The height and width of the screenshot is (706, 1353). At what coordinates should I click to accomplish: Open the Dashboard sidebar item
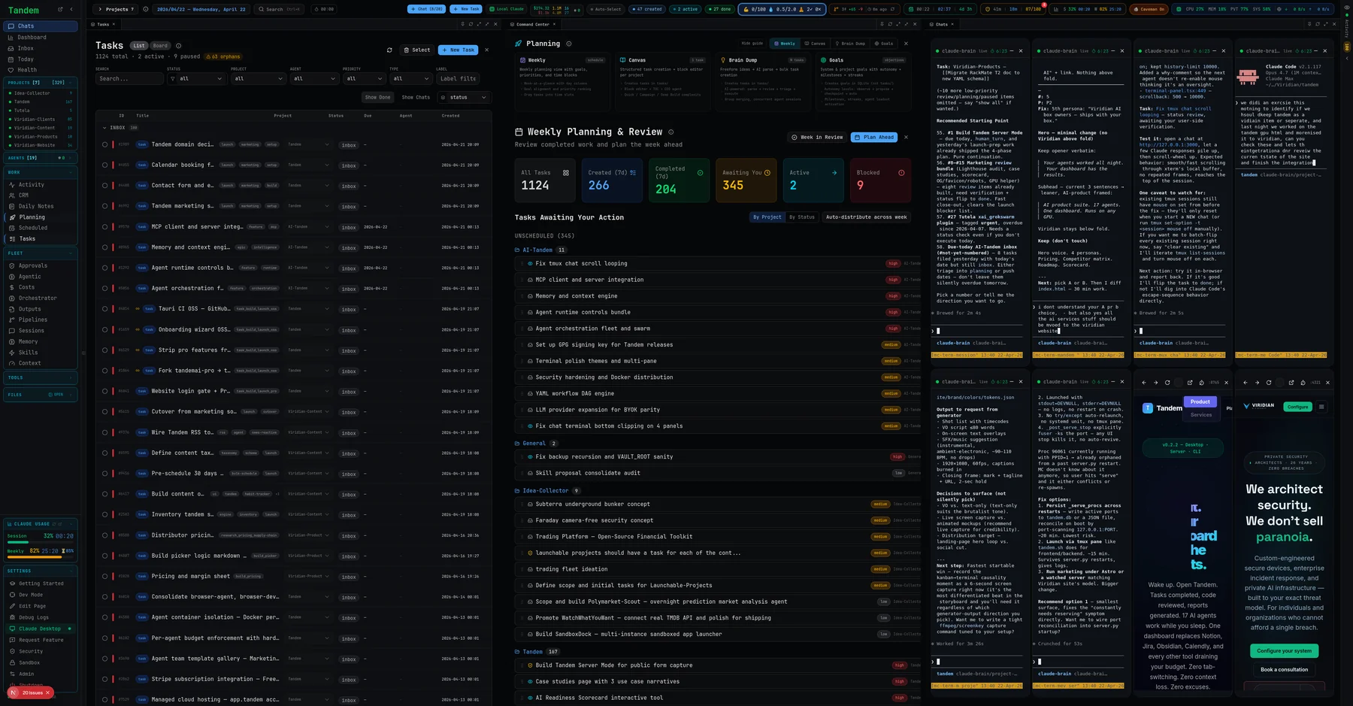pyautogui.click(x=41, y=37)
